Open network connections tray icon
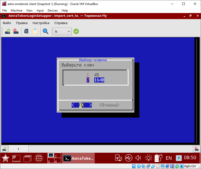 tap(119, 158)
